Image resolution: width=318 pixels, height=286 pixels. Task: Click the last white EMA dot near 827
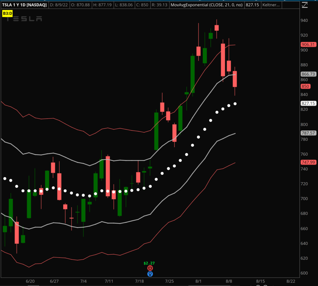tap(235, 104)
